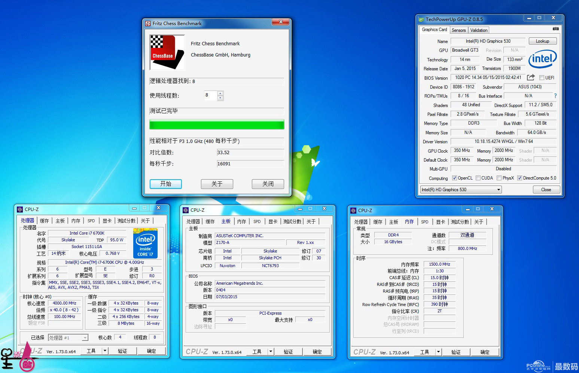
Task: Click 验证 button in processor CPU-Z window
Action: click(x=122, y=351)
